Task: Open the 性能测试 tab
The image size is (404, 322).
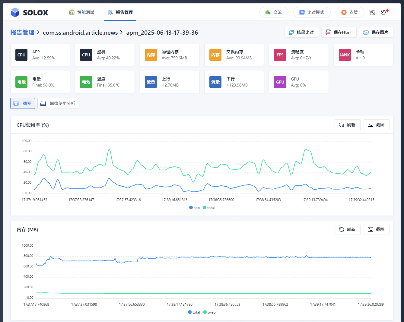Action: pyautogui.click(x=81, y=12)
